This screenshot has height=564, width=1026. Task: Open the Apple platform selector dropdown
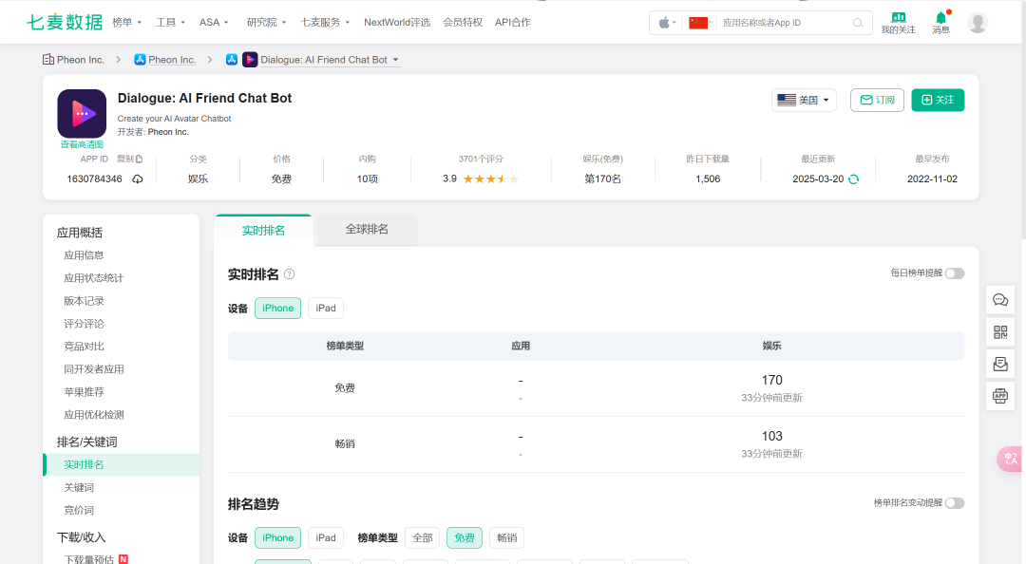click(667, 23)
